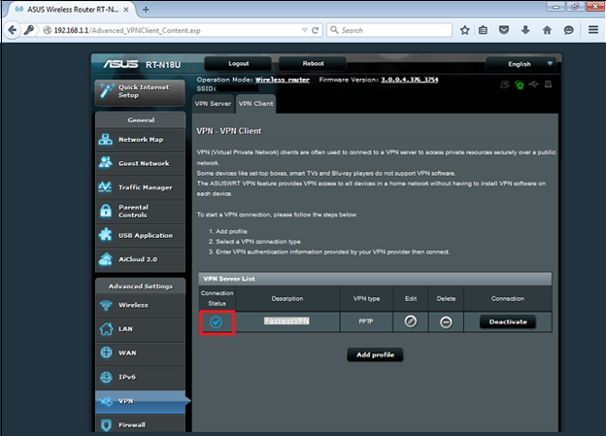606x436 pixels.
Task: Click the key icon in address bar
Action: [29, 30]
